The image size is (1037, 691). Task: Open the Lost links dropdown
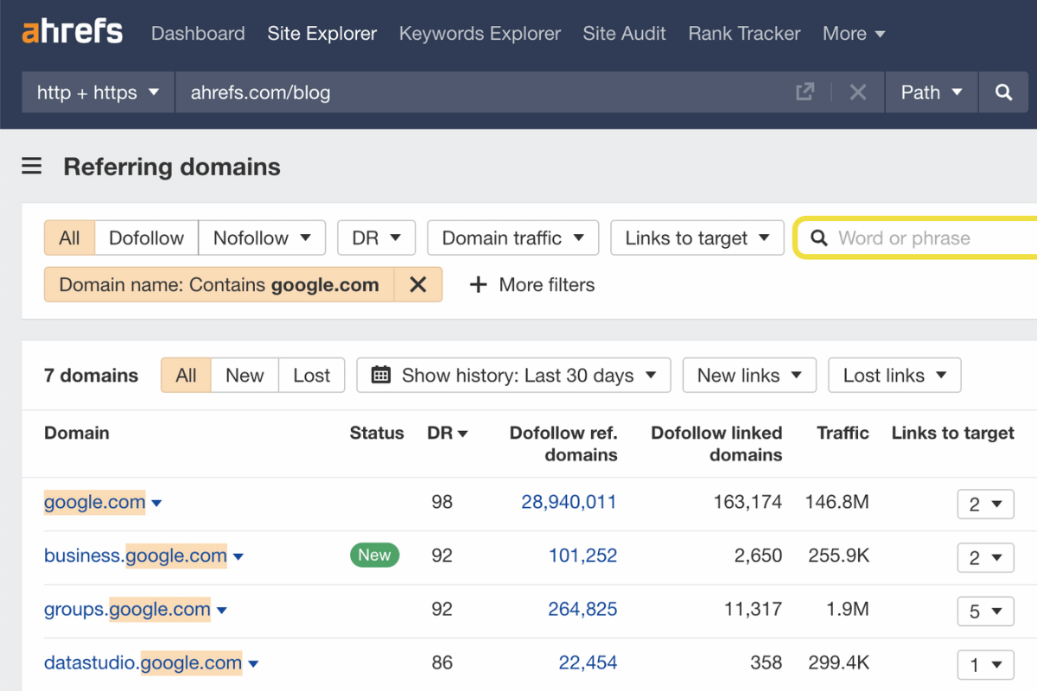[894, 375]
